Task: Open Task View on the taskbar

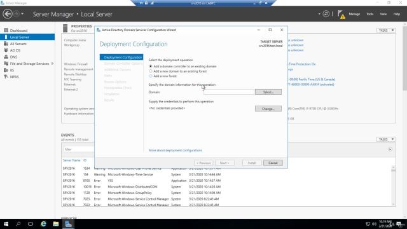Action: [31, 224]
